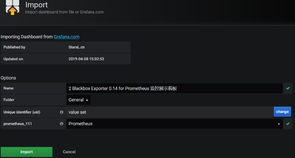
Task: Open the Grafana.com link
Action: pyautogui.click(x=67, y=37)
